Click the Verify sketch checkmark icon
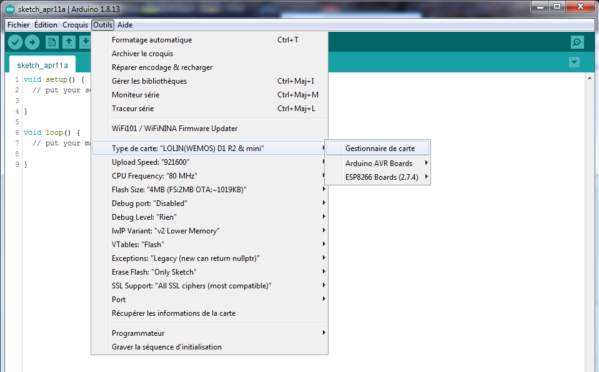This screenshot has width=599, height=372. [x=15, y=42]
